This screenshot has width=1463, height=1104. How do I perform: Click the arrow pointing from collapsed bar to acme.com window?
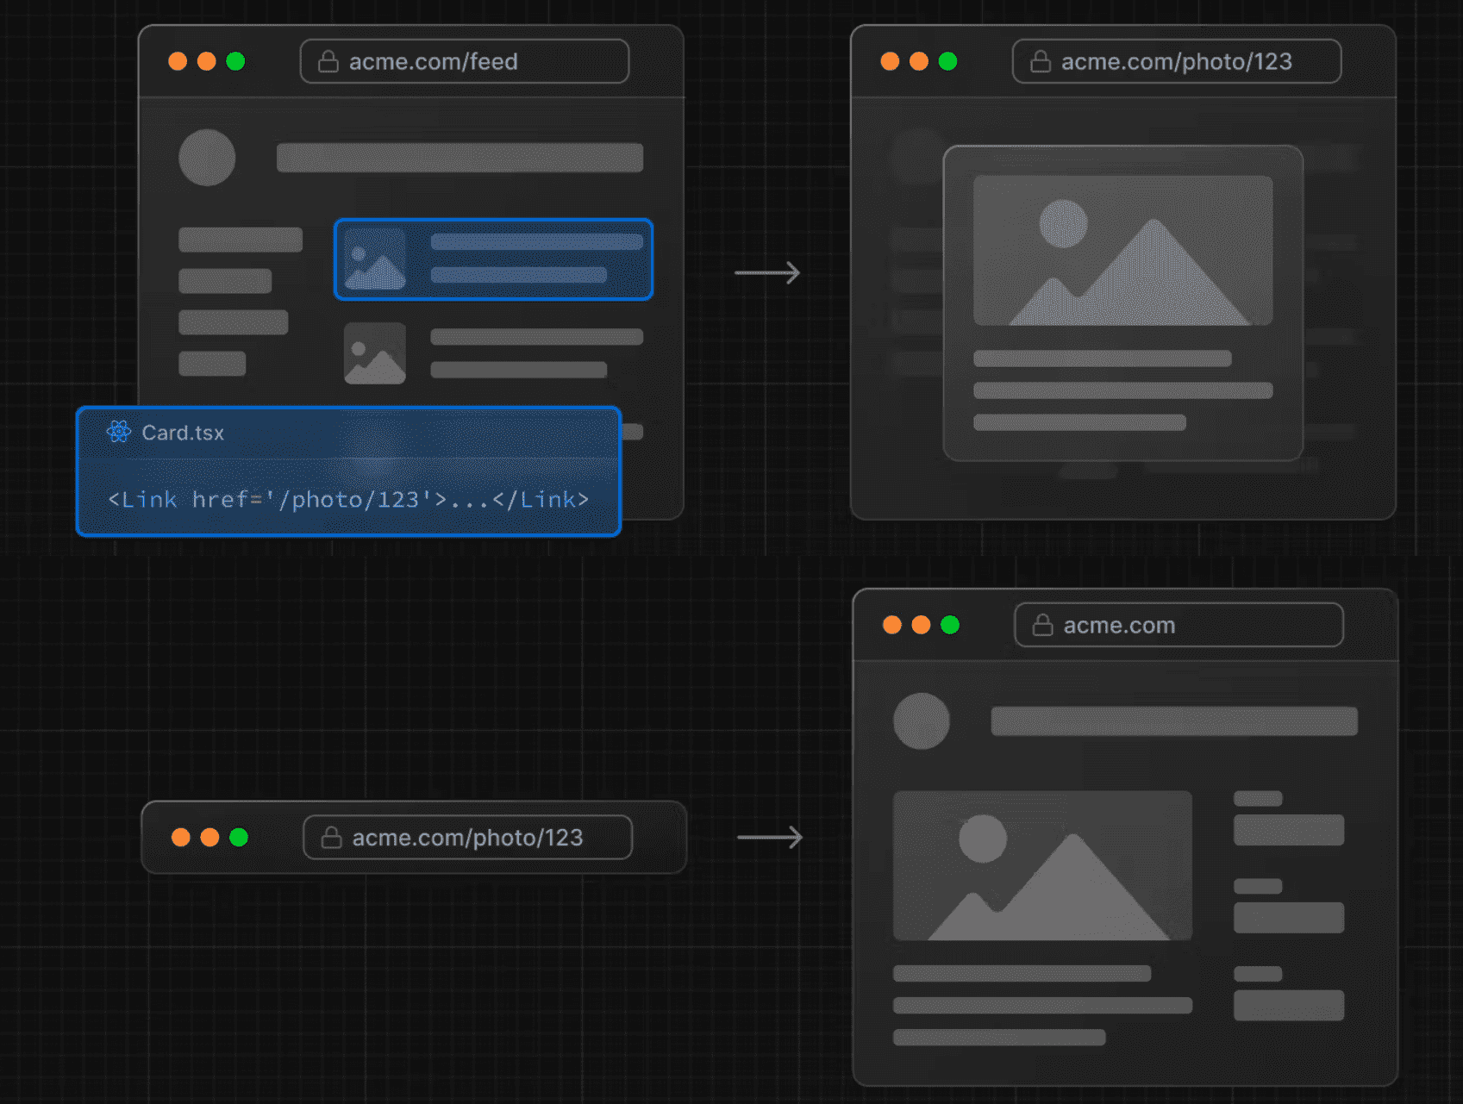[770, 838]
